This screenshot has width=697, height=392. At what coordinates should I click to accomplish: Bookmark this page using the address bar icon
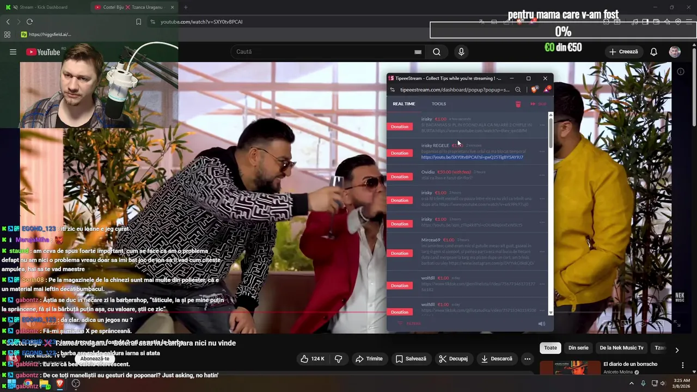pyautogui.click(x=138, y=22)
